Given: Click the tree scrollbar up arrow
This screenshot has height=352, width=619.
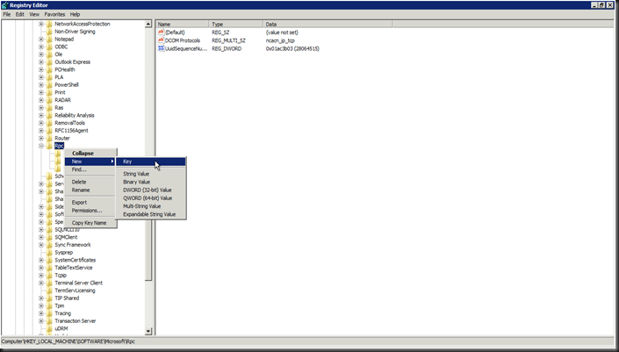Looking at the screenshot, I should [148, 24].
